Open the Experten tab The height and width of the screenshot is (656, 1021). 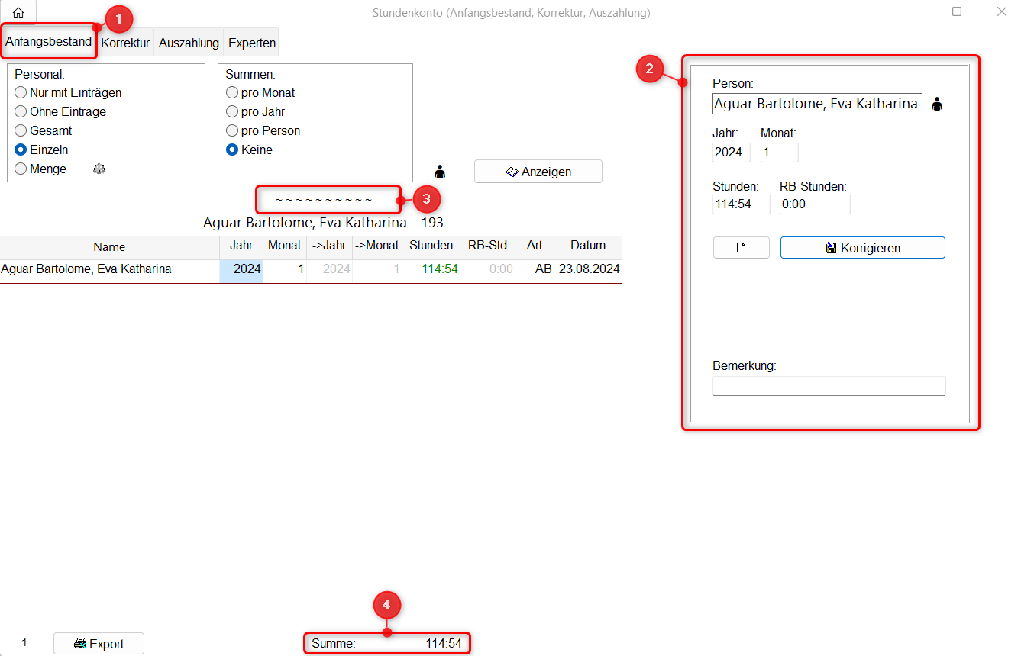(x=252, y=43)
